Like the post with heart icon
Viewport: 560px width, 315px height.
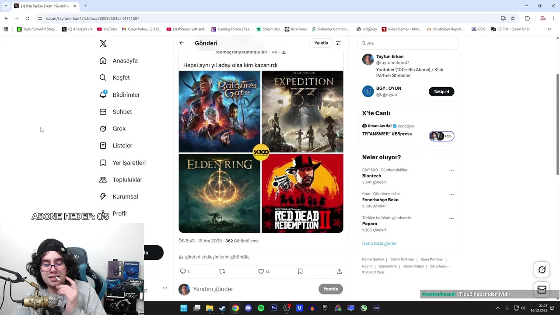[261, 271]
